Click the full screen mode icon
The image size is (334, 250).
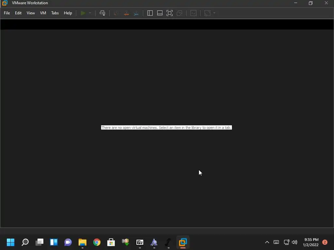(170, 13)
